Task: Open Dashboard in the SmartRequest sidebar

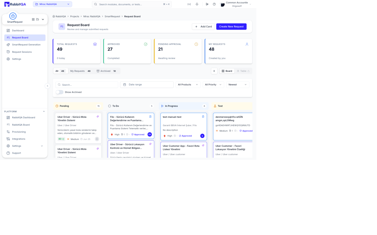Action: click(x=25, y=31)
